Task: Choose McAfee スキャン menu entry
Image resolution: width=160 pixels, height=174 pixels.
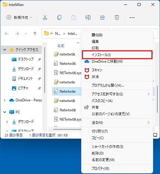Action: coord(117,70)
